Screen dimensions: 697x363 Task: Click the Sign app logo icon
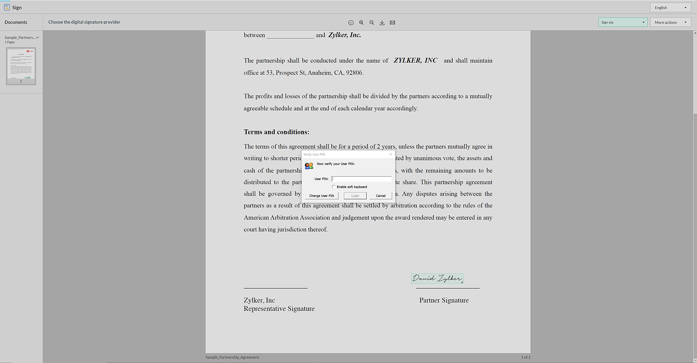(7, 7)
